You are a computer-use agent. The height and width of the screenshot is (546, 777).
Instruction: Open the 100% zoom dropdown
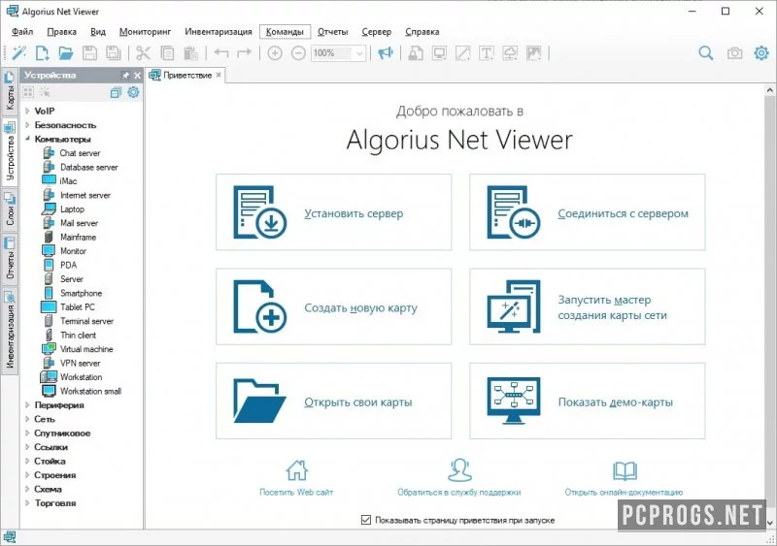pos(360,53)
